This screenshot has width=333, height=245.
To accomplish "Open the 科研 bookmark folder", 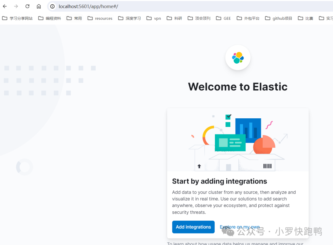I will point(174,18).
